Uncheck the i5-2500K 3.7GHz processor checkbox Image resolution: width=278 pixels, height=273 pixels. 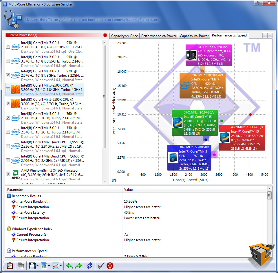8,104
